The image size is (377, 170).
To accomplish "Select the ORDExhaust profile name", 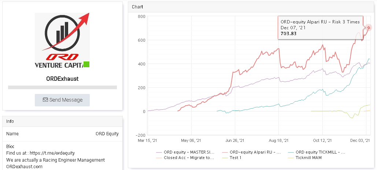I will tap(63, 79).
